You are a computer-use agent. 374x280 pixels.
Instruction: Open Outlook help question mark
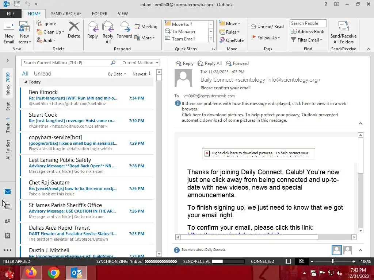click(x=326, y=4)
